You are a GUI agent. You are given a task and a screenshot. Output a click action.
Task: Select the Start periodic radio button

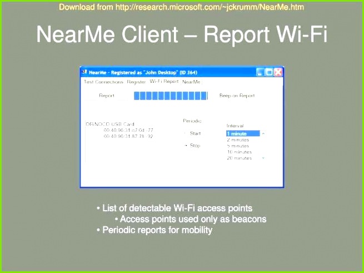(186, 133)
